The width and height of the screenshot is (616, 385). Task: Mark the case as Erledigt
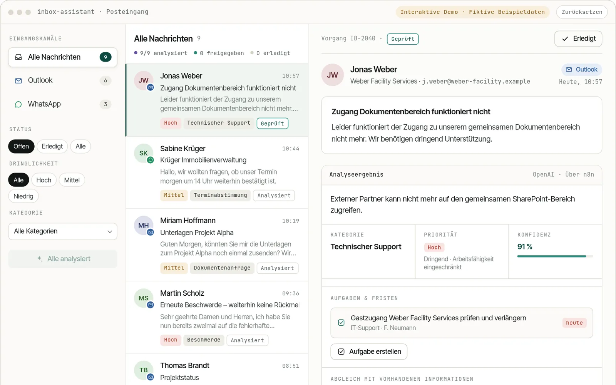[x=578, y=39]
